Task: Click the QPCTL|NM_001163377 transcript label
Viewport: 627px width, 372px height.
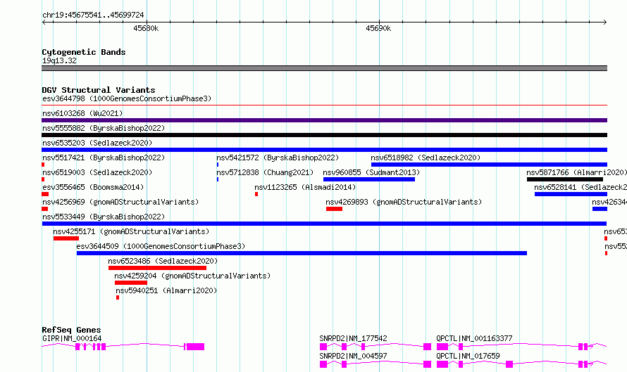Action: (x=474, y=338)
